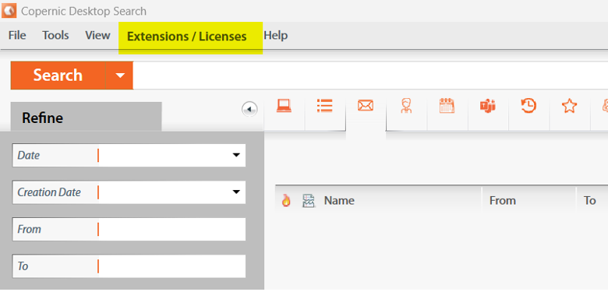Sort results by From column header
Screen dimensions: 608x292
click(503, 200)
